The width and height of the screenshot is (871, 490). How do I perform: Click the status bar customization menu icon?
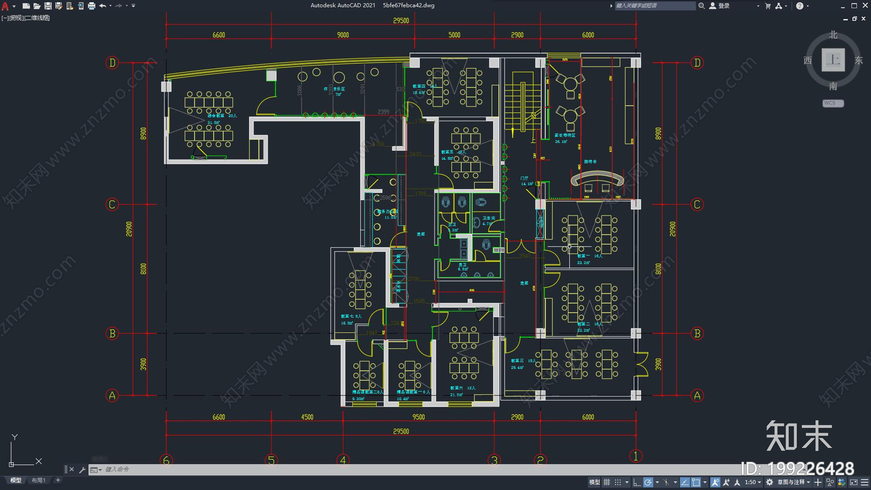click(x=864, y=482)
